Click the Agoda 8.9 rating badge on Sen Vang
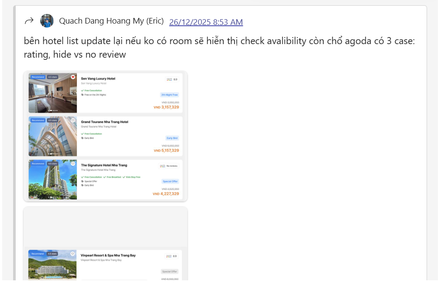This screenshot has width=448, height=286. tap(172, 79)
